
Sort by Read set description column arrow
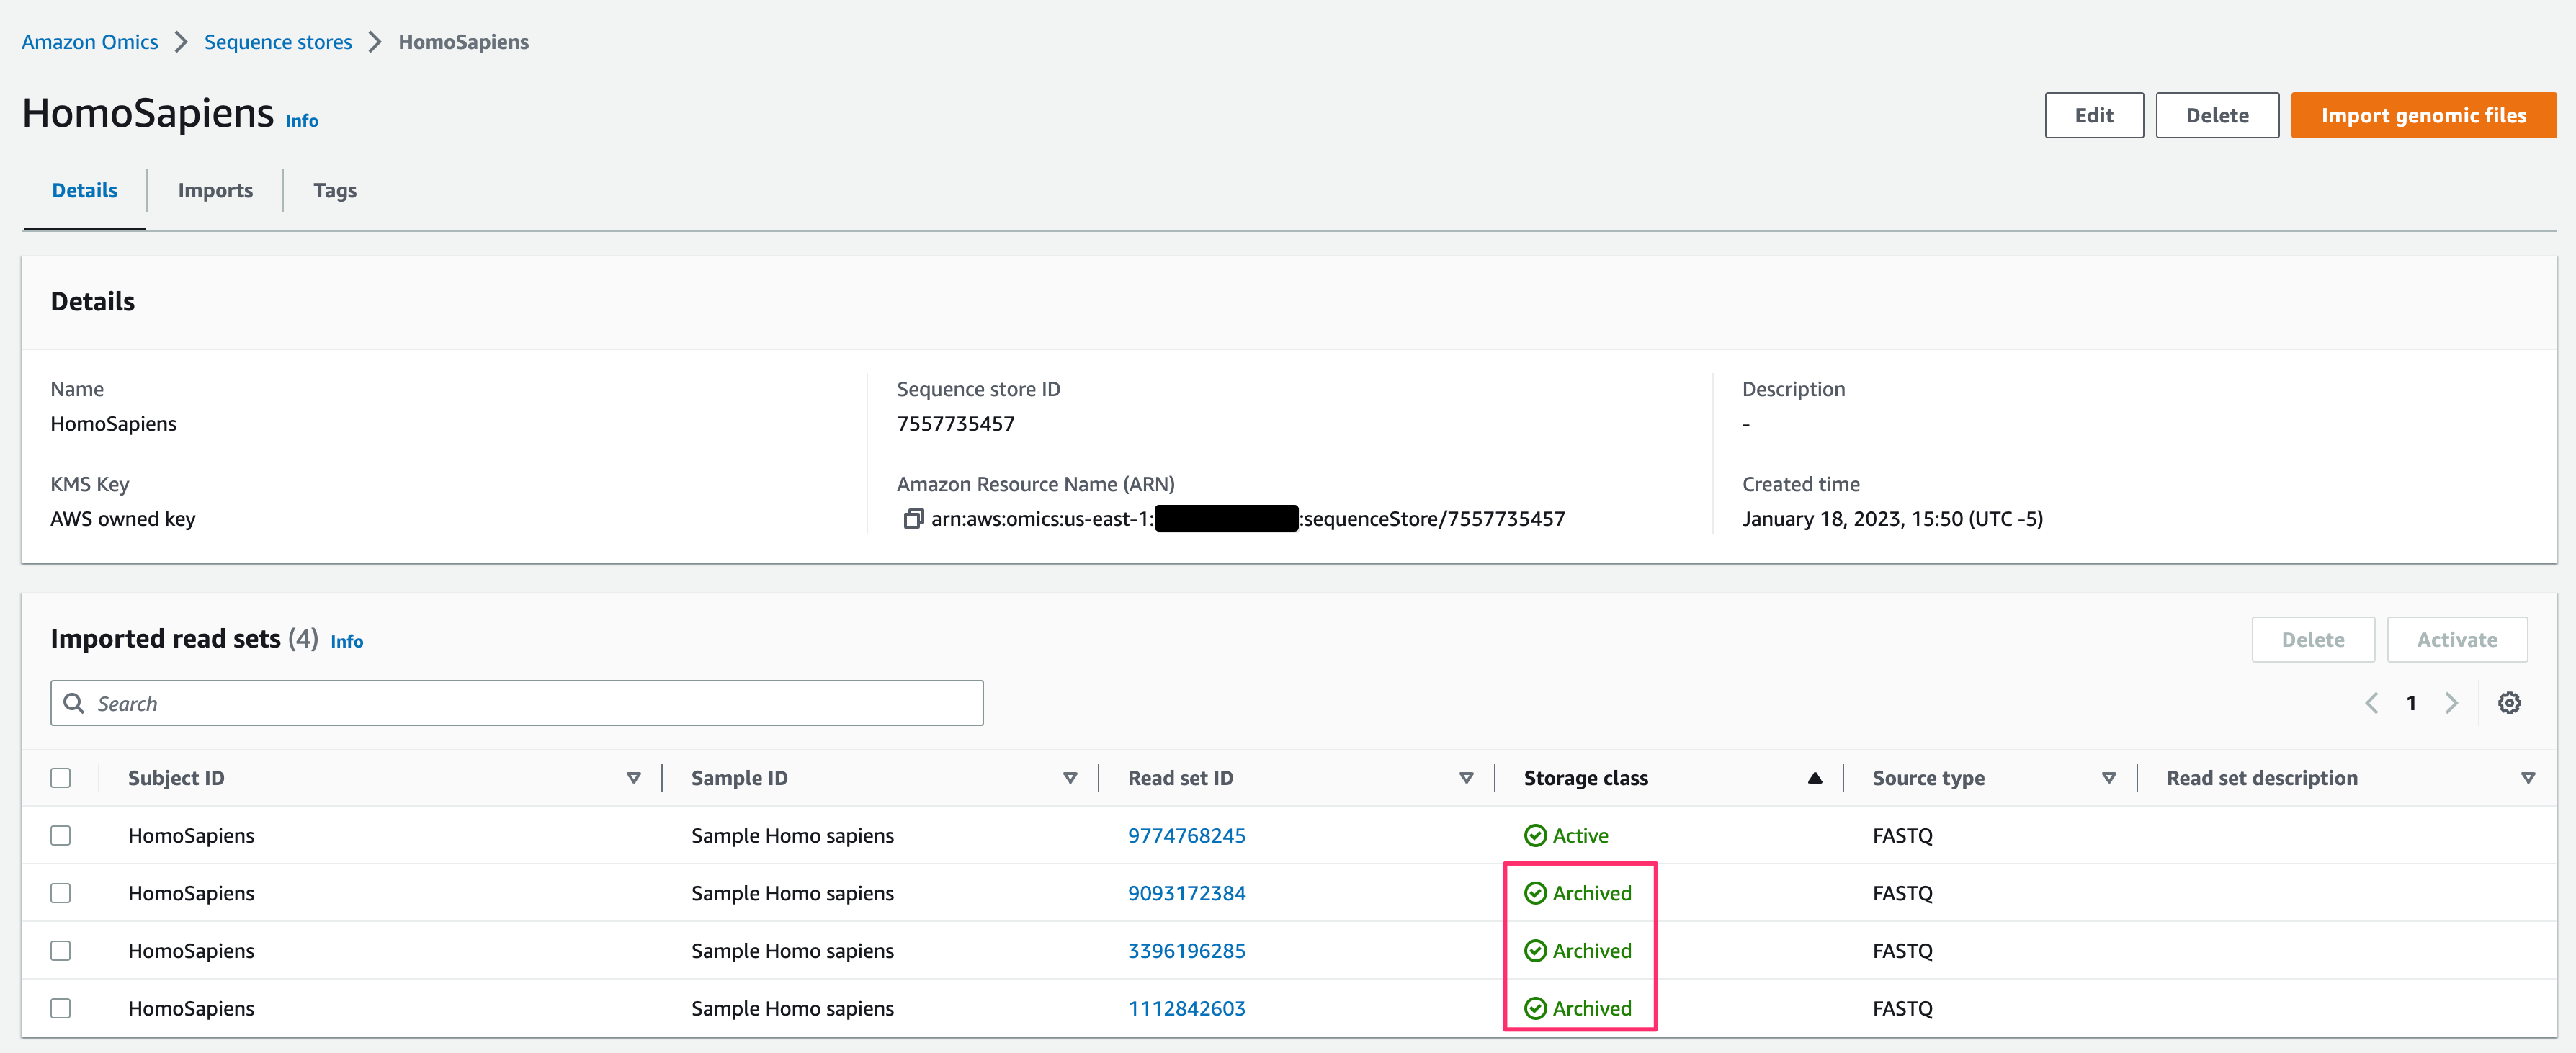tap(2528, 778)
